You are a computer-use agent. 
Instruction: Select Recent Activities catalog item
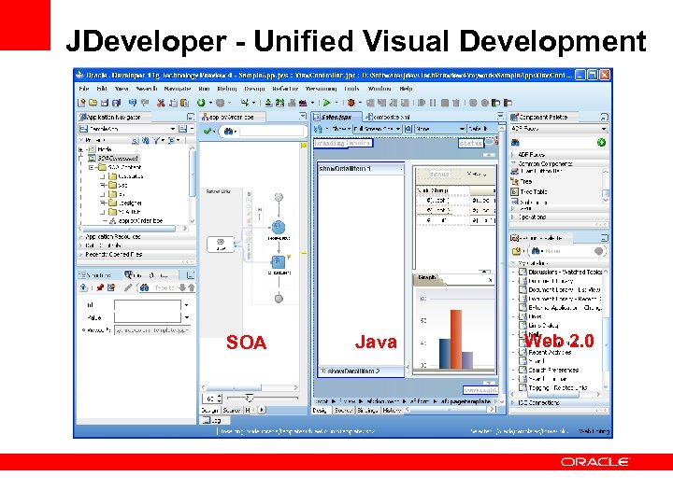[545, 352]
